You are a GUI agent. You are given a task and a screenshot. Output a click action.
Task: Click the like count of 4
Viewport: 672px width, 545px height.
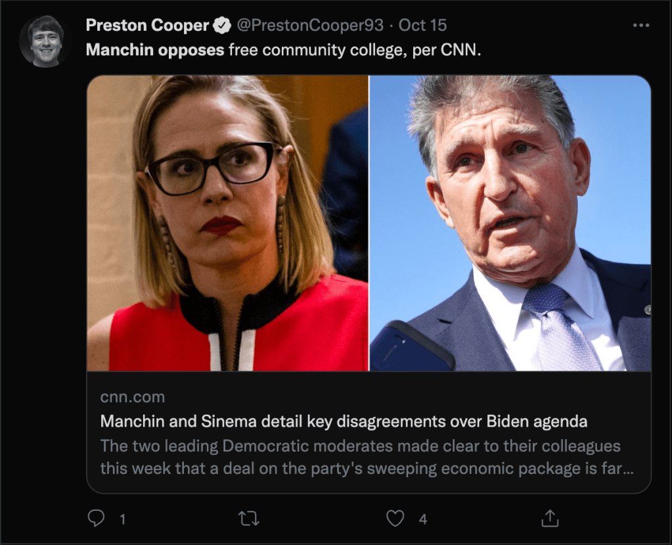[x=423, y=519]
